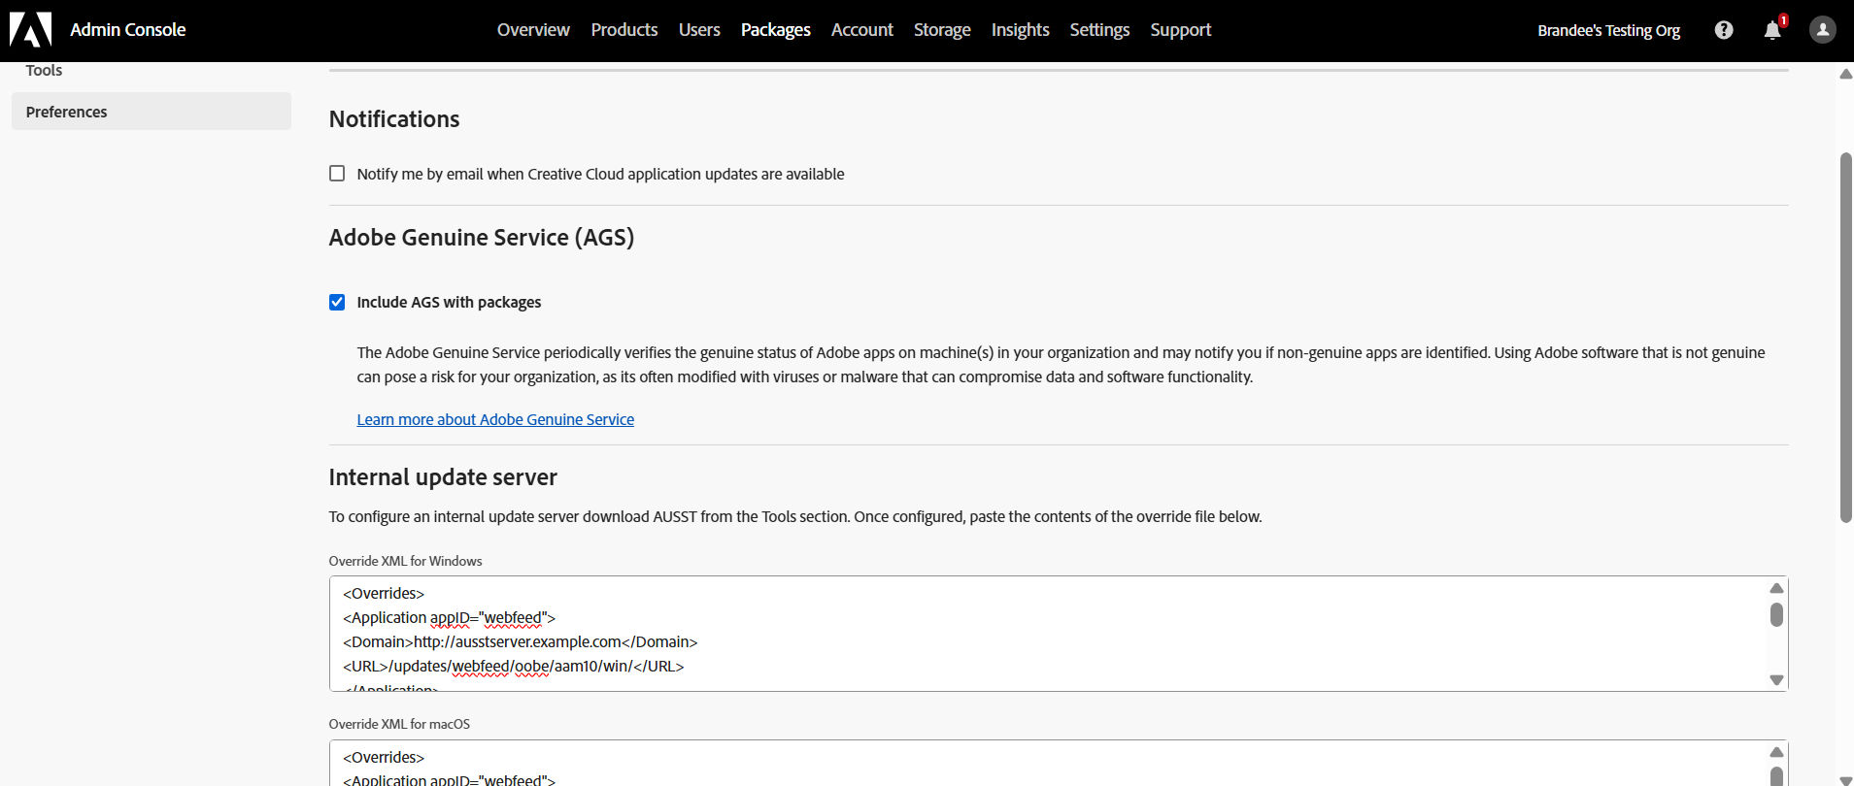Open the Support tab

click(x=1181, y=30)
